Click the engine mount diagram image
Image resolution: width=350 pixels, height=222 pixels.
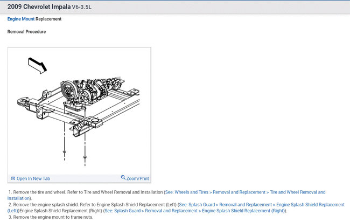[79, 111]
